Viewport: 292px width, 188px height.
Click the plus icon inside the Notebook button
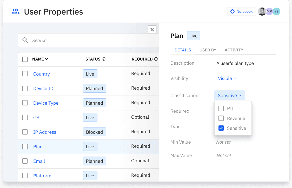tap(233, 11)
